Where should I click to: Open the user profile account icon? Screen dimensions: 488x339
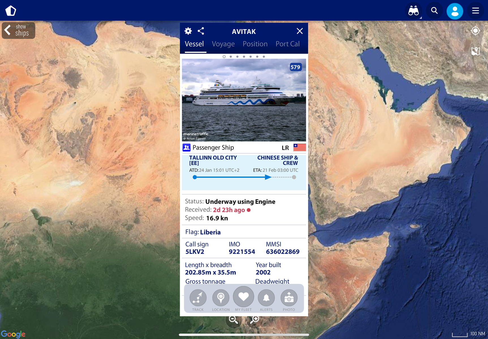pos(455,11)
